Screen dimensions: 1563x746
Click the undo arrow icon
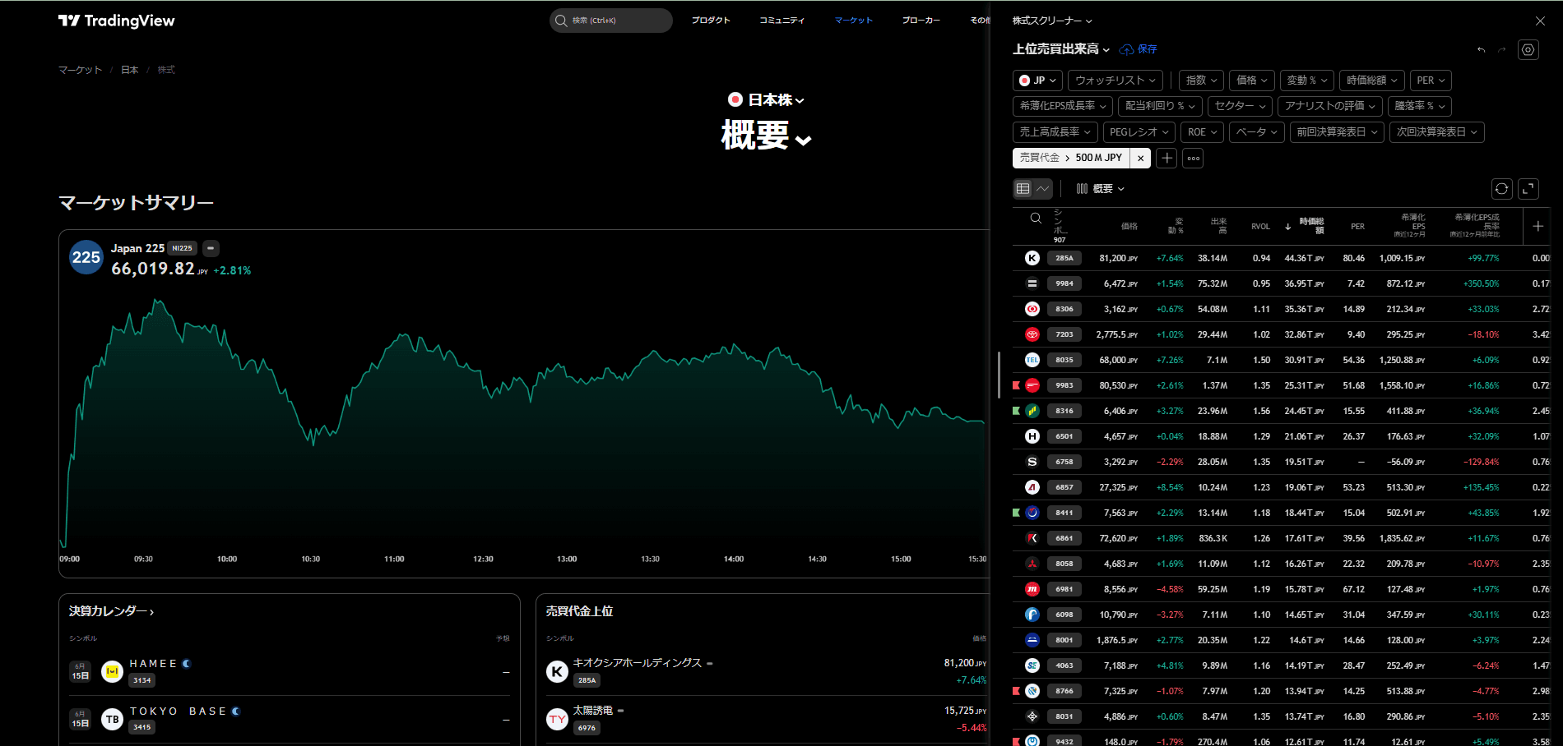point(1481,50)
